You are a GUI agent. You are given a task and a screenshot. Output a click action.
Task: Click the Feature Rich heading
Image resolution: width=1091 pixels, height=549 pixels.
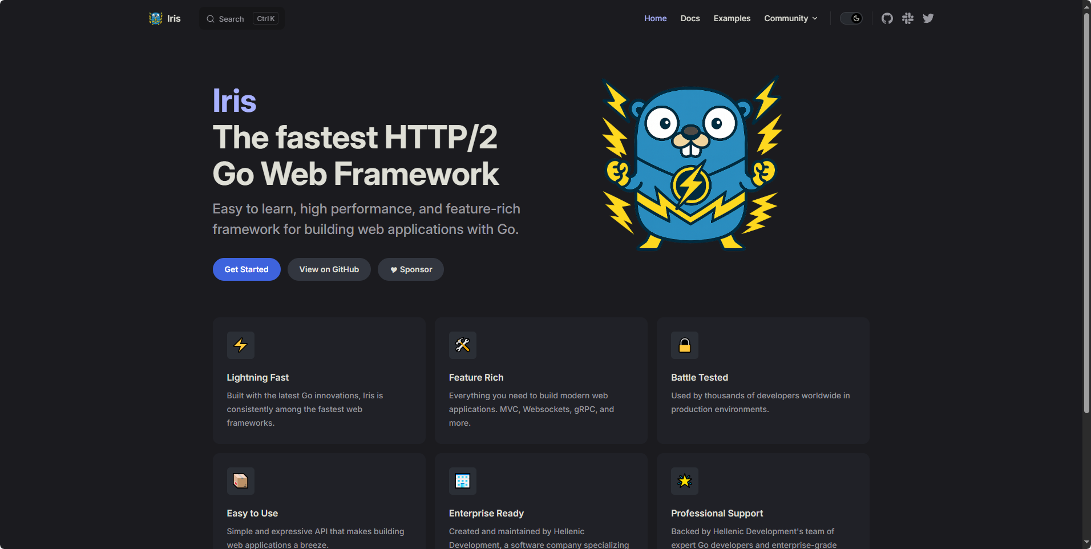click(476, 377)
